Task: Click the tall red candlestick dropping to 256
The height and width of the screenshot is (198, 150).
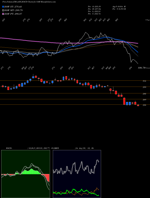Action: (x=124, y=101)
